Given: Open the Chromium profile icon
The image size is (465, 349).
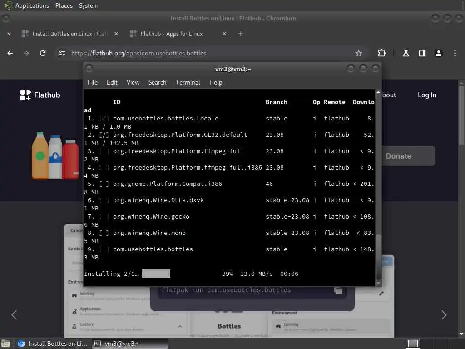Looking at the screenshot, I should pos(438,53).
